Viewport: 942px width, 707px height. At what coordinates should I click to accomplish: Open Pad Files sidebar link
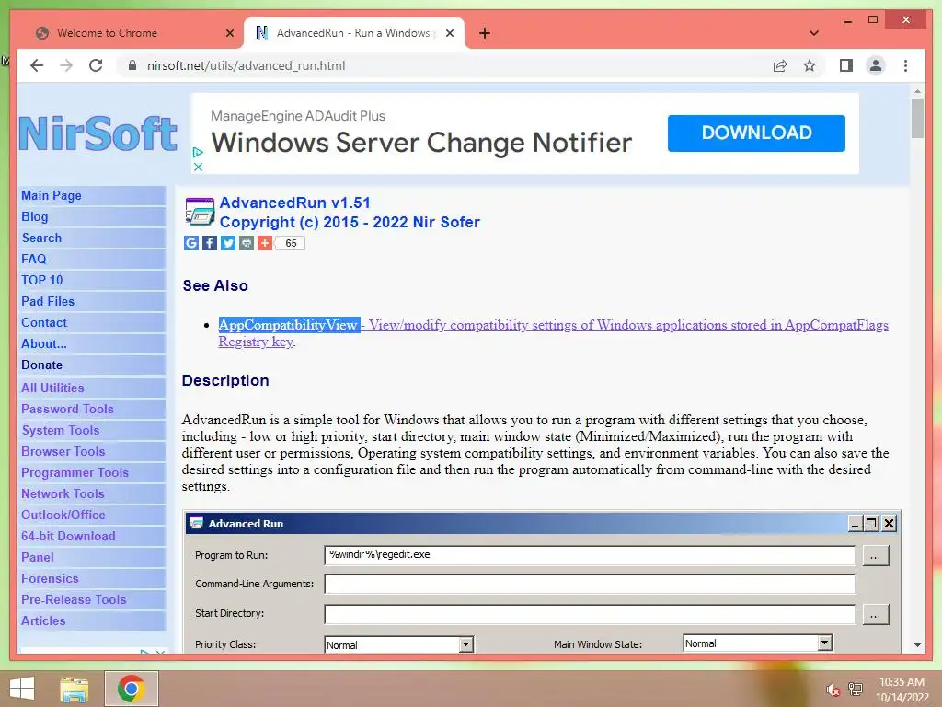[48, 301]
